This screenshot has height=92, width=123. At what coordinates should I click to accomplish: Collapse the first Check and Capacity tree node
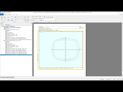click(x=4, y=29)
